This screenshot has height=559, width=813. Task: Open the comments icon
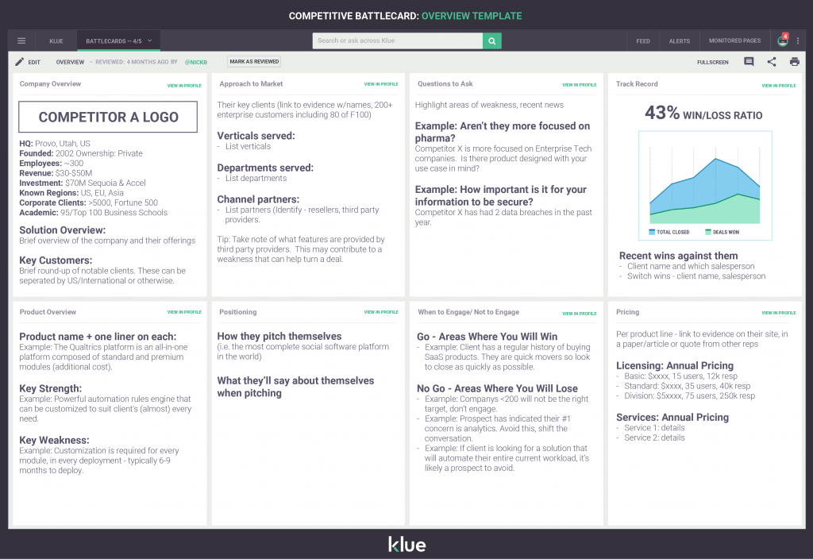click(749, 62)
